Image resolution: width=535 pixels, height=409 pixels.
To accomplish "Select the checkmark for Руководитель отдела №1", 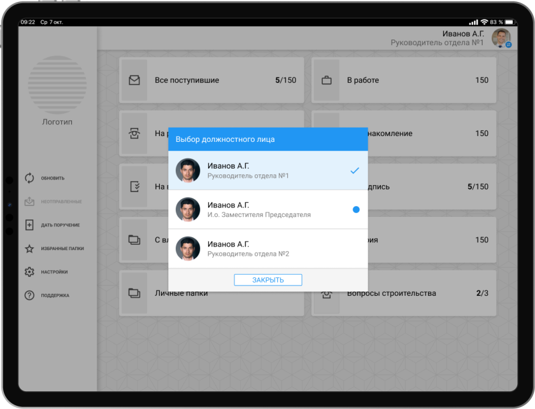I will (355, 170).
